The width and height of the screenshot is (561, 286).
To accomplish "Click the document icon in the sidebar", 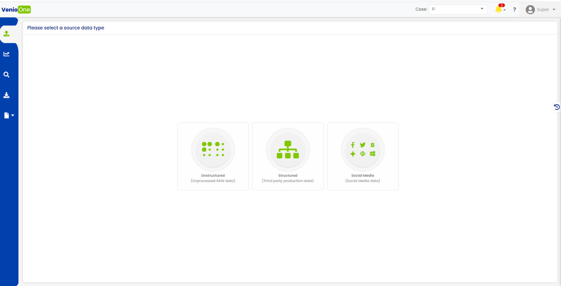I will click(x=7, y=116).
